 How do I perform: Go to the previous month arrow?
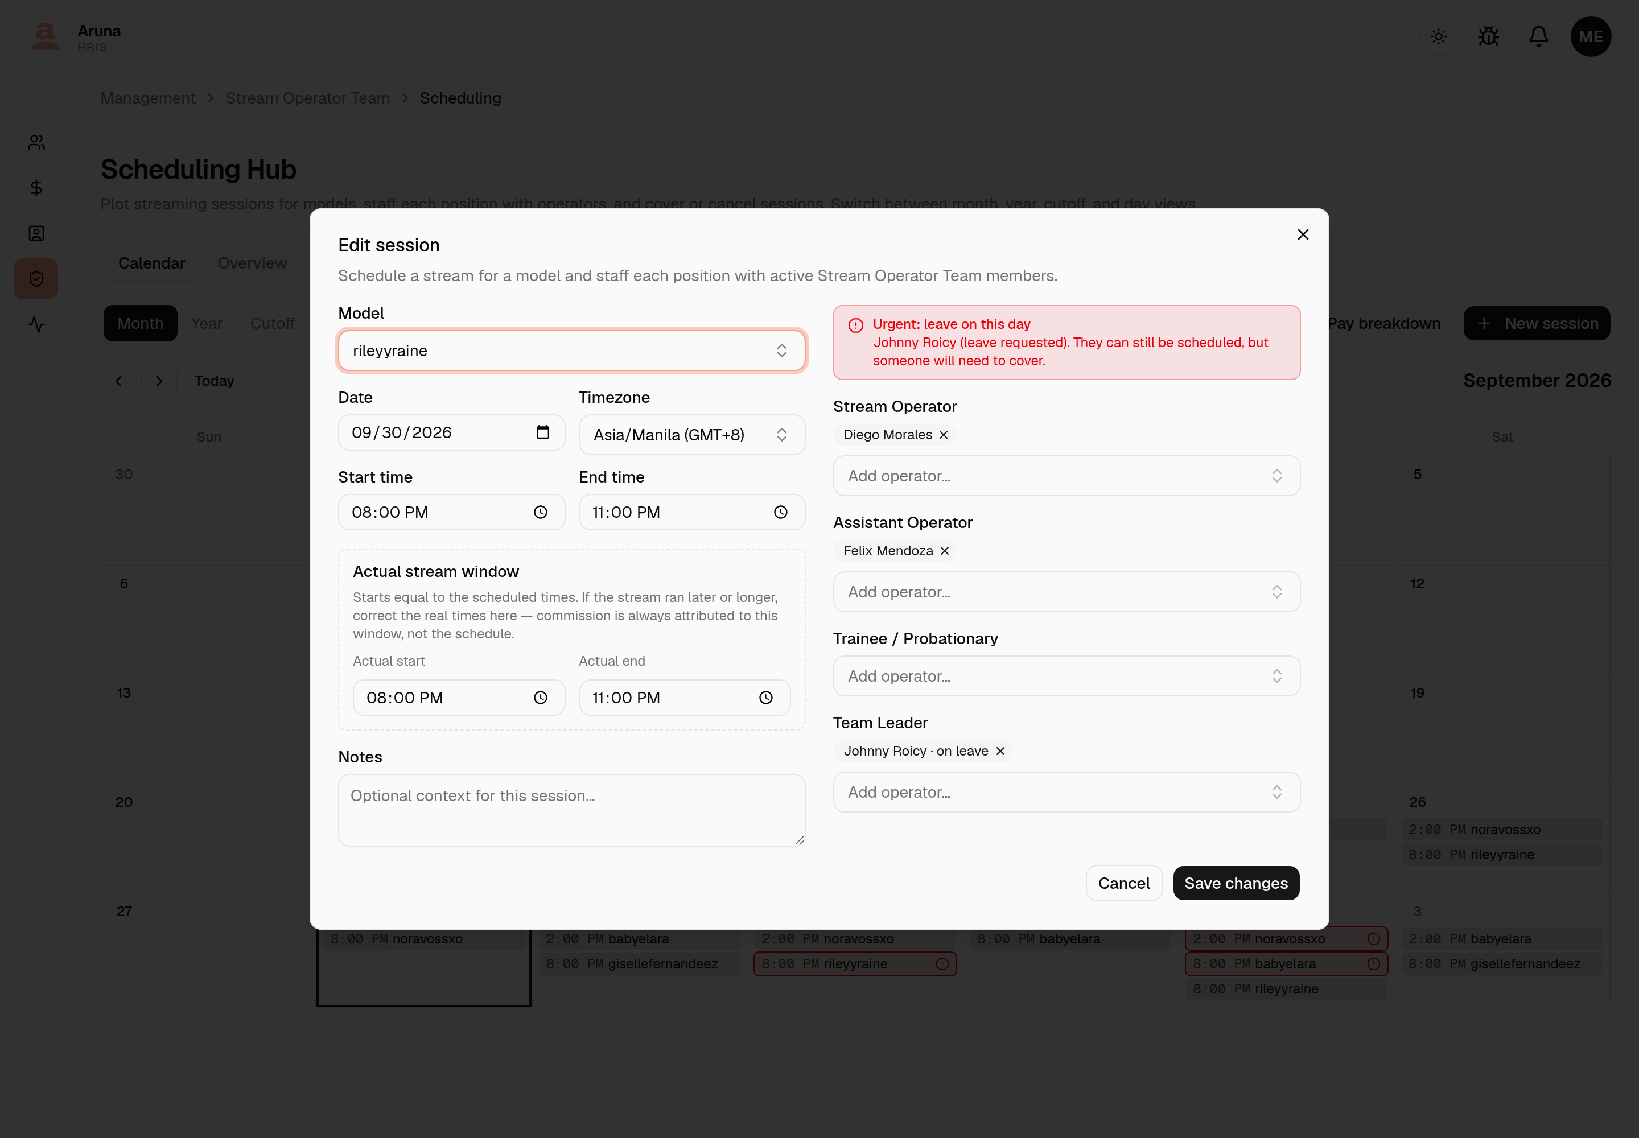[x=118, y=381]
